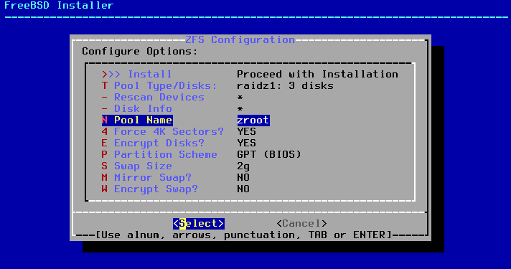Toggle Force 4K Sectors option
Image resolution: width=511 pixels, height=269 pixels.
click(163, 131)
